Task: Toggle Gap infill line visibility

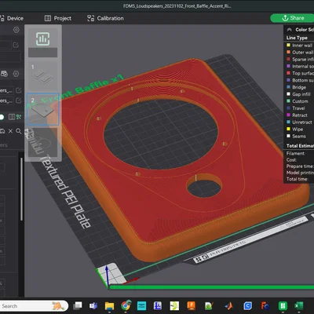Action: tap(298, 94)
